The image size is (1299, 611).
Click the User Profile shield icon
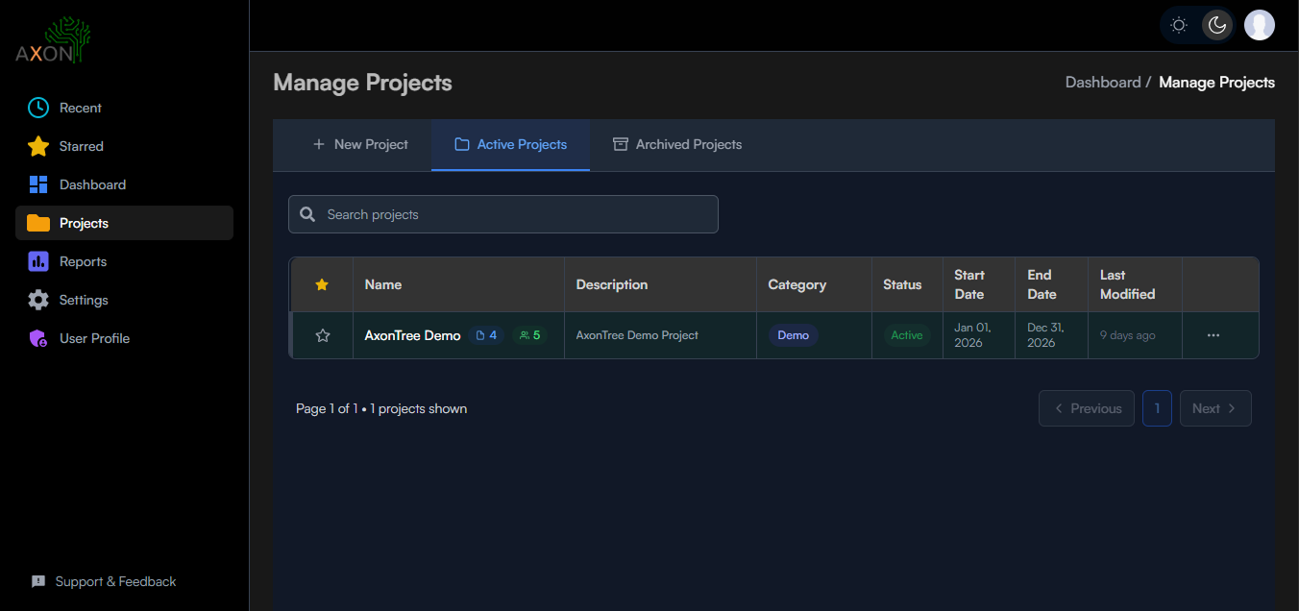pyautogui.click(x=38, y=338)
